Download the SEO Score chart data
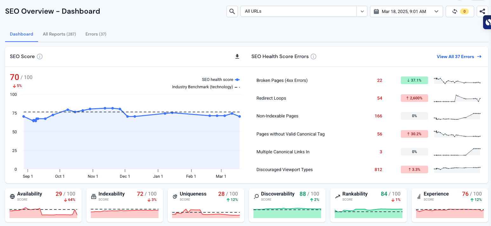The height and width of the screenshot is (226, 491). pos(237,56)
